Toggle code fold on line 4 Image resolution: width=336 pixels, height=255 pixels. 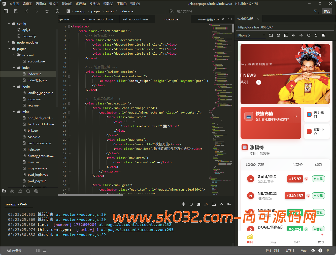pos(69,40)
